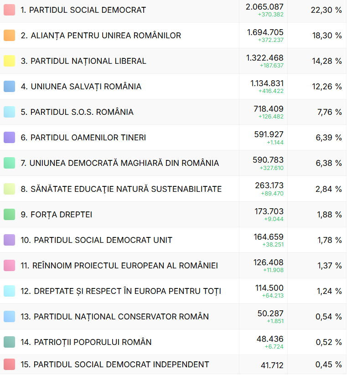
Task: Click the 18,30 % percentage for AUR
Action: point(326,36)
